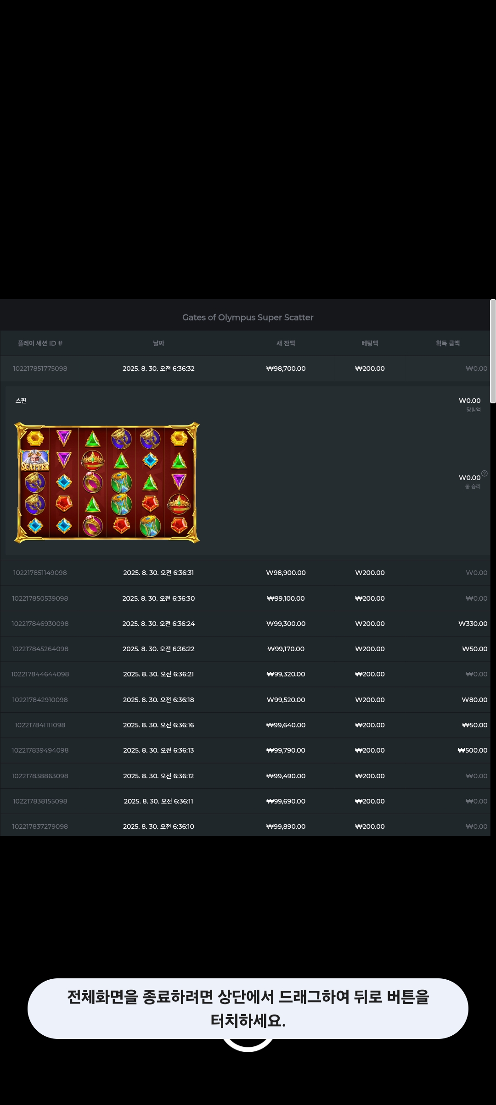Click session ID 102217838155098
The width and height of the screenshot is (496, 1105).
click(x=40, y=801)
